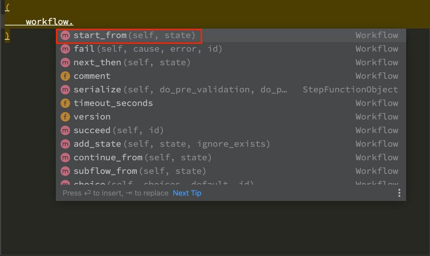Click the StepFunctionObject return type label
430x256 pixels.
[350, 90]
